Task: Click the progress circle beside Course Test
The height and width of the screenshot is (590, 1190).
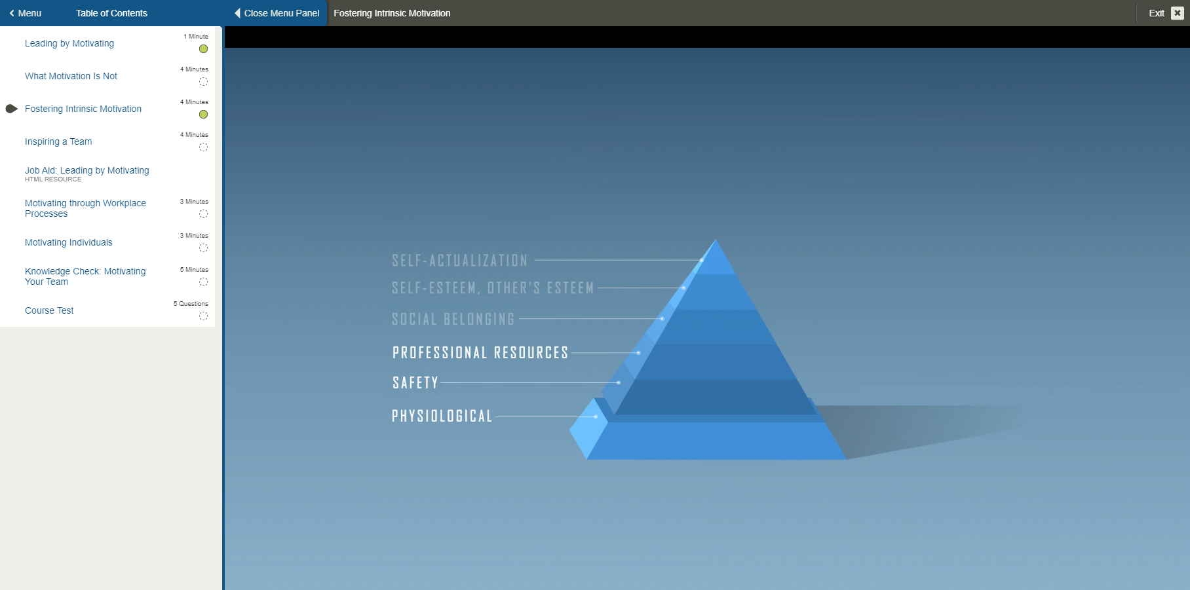Action: (x=203, y=316)
